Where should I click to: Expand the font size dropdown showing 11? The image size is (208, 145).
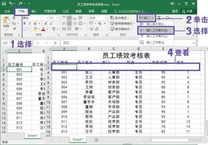pyautogui.click(x=54, y=18)
